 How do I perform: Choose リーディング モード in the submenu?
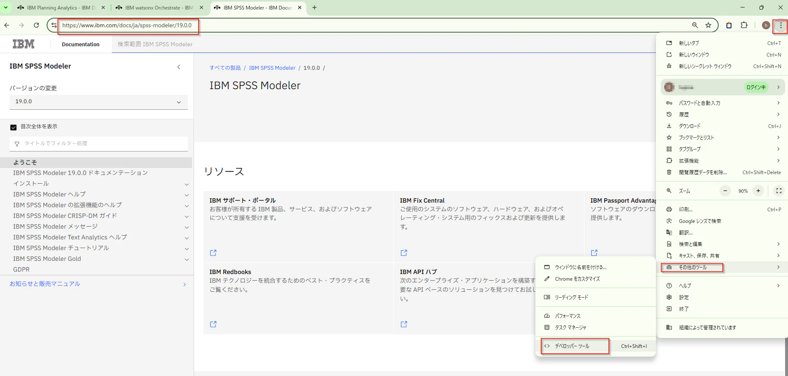596,297
